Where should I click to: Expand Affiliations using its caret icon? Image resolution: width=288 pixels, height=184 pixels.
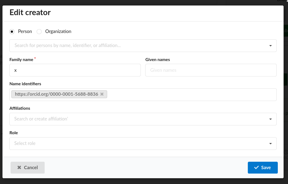pyautogui.click(x=270, y=119)
